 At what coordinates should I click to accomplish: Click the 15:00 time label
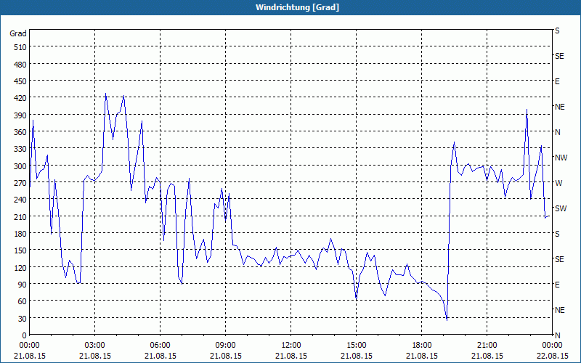click(356, 346)
